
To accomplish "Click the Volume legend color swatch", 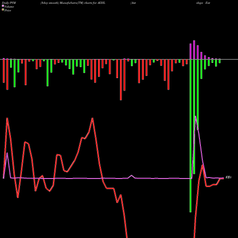I will (x=3, y=6).
